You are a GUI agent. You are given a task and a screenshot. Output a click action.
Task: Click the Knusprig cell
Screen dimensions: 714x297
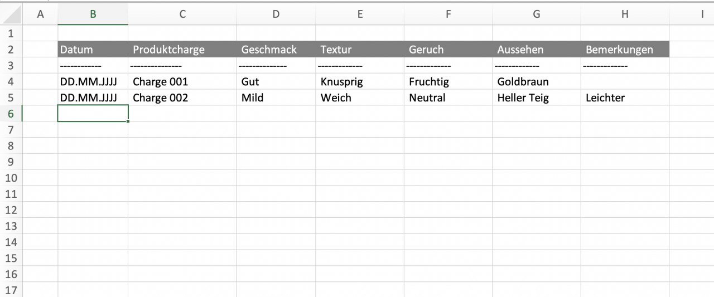[x=360, y=82]
